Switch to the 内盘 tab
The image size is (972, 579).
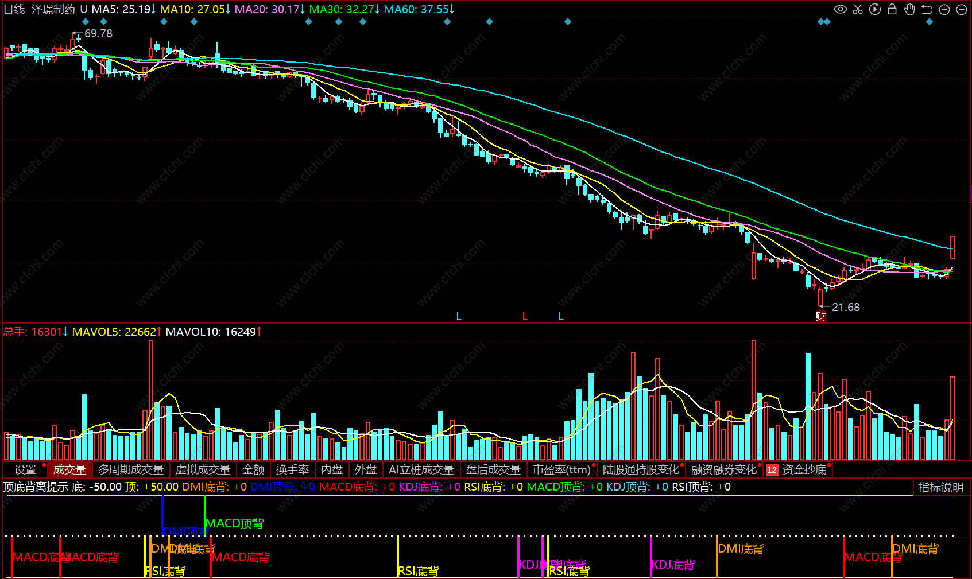332,469
